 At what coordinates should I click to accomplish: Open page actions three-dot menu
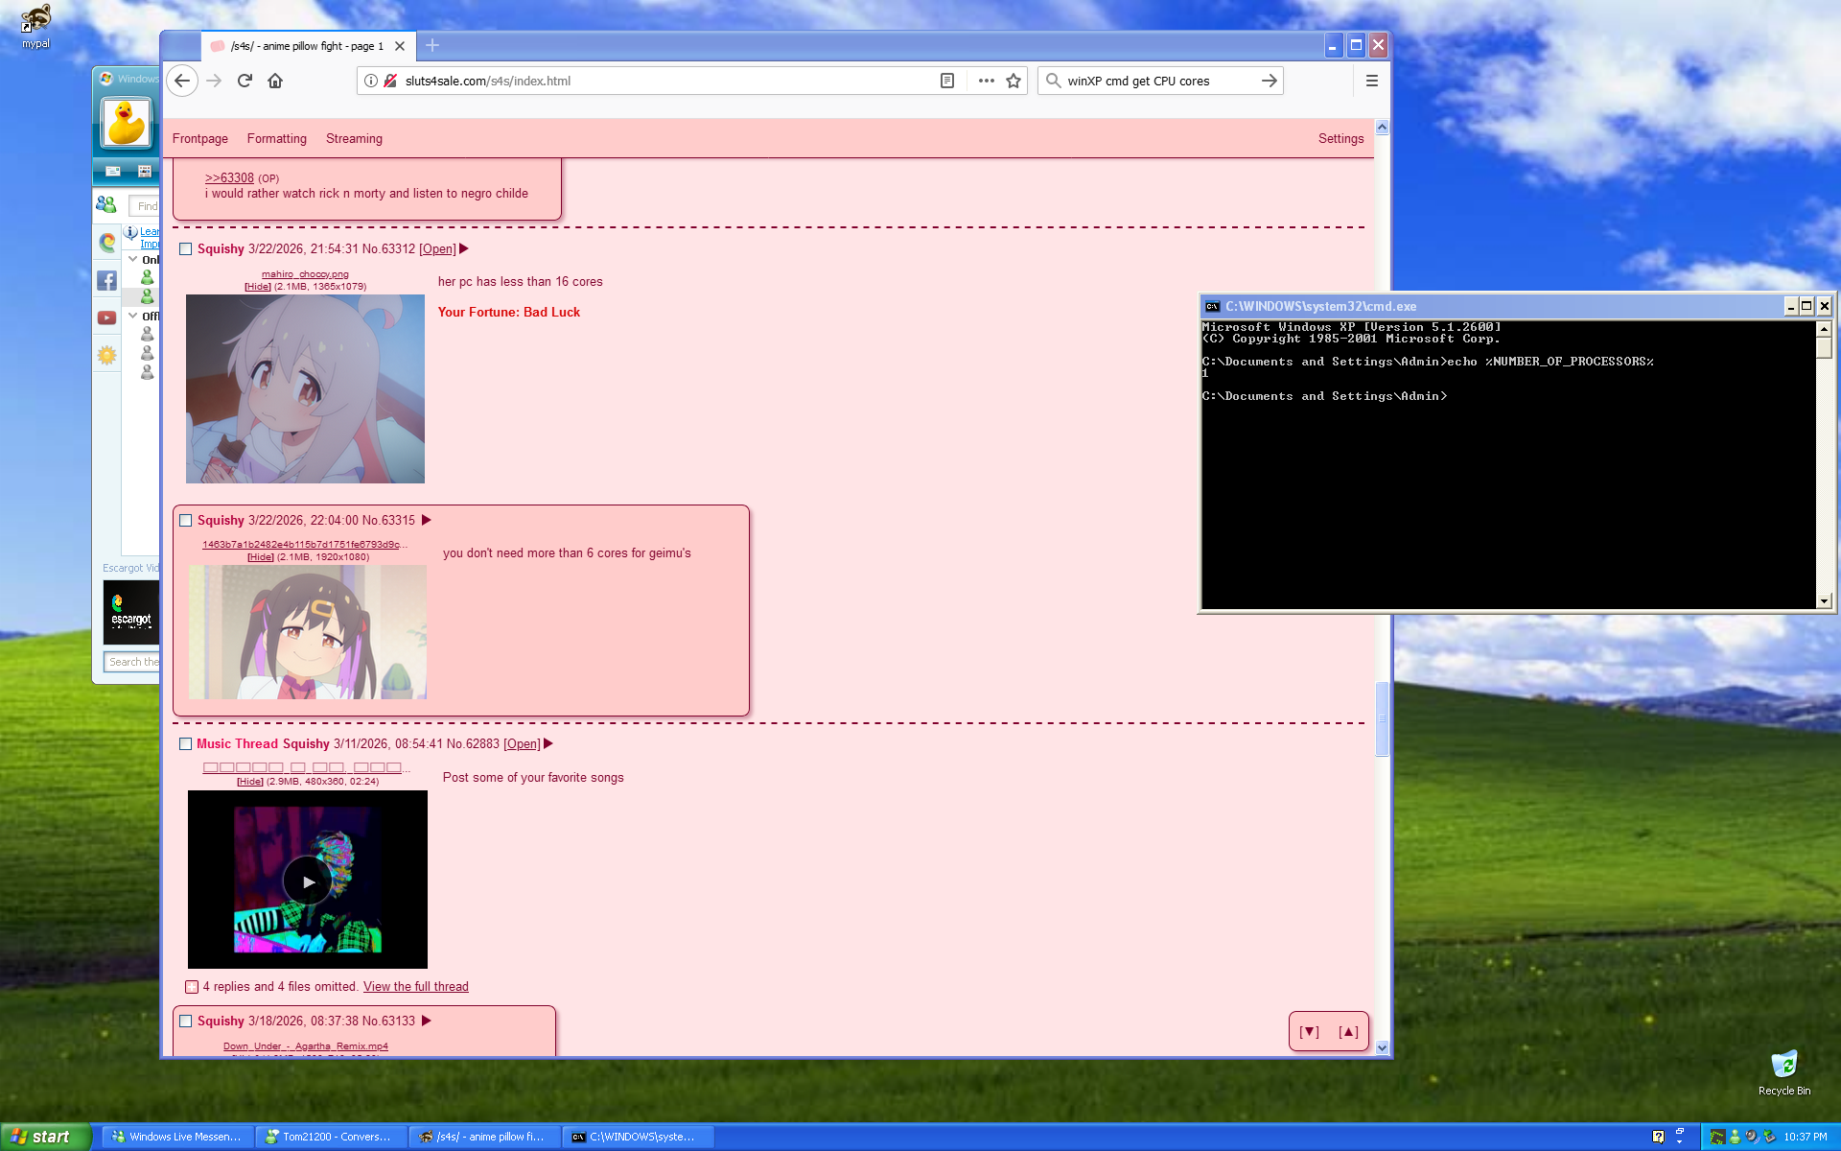(x=986, y=81)
